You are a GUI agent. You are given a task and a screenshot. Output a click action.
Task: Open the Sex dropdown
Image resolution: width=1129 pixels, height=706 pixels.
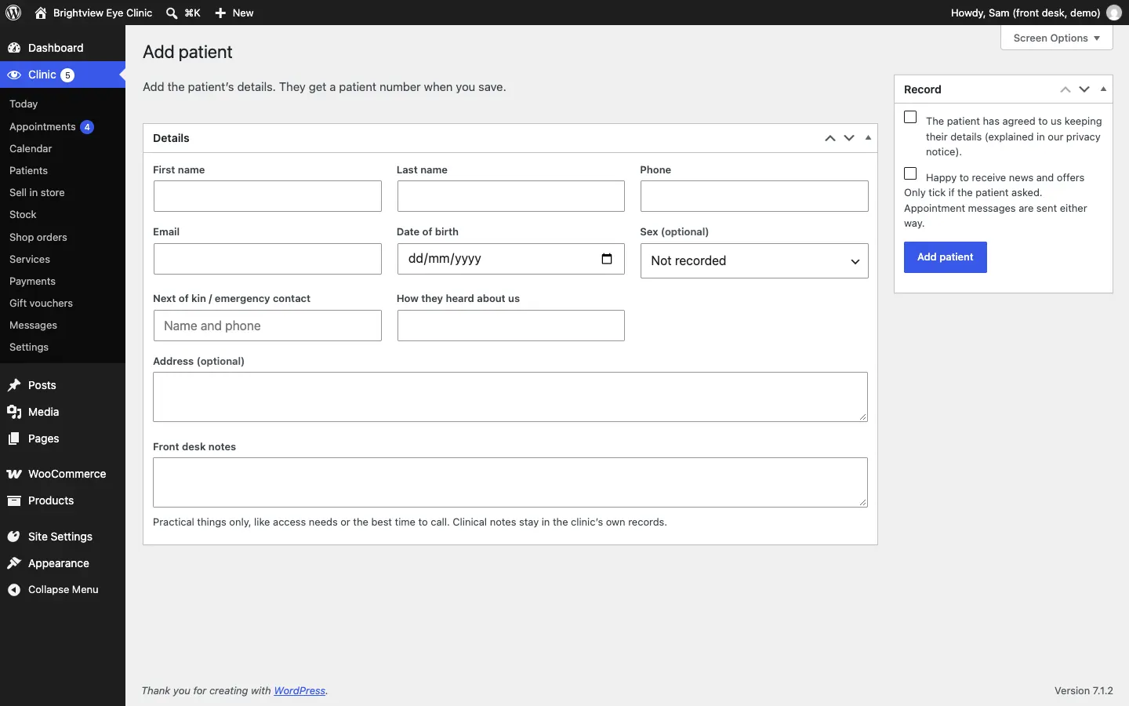tap(754, 260)
